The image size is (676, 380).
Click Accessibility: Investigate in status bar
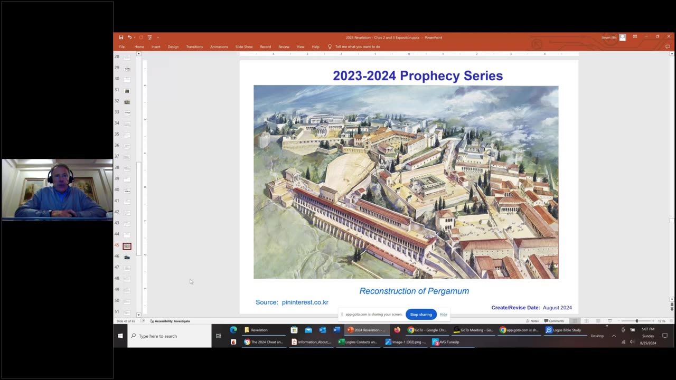pos(170,321)
